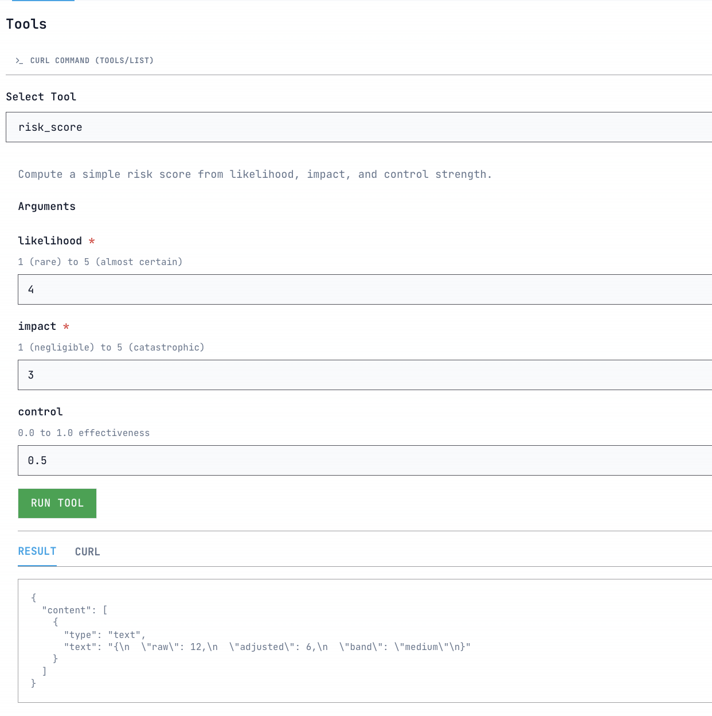
Task: Click the Tools page heading
Action: [26, 24]
